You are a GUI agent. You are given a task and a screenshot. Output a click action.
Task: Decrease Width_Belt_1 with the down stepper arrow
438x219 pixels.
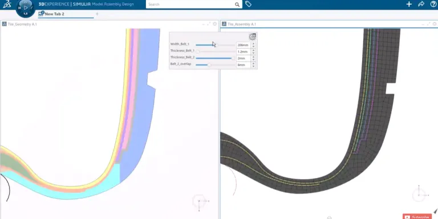coord(253,46)
